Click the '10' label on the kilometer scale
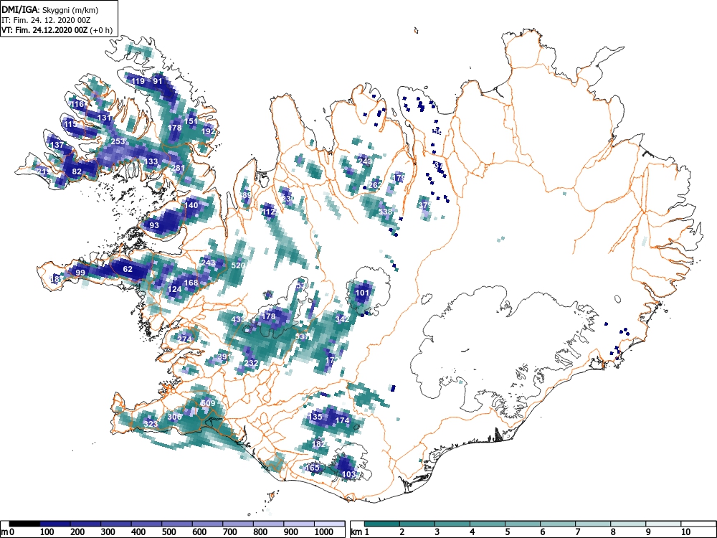The height and width of the screenshot is (538, 717). click(685, 532)
